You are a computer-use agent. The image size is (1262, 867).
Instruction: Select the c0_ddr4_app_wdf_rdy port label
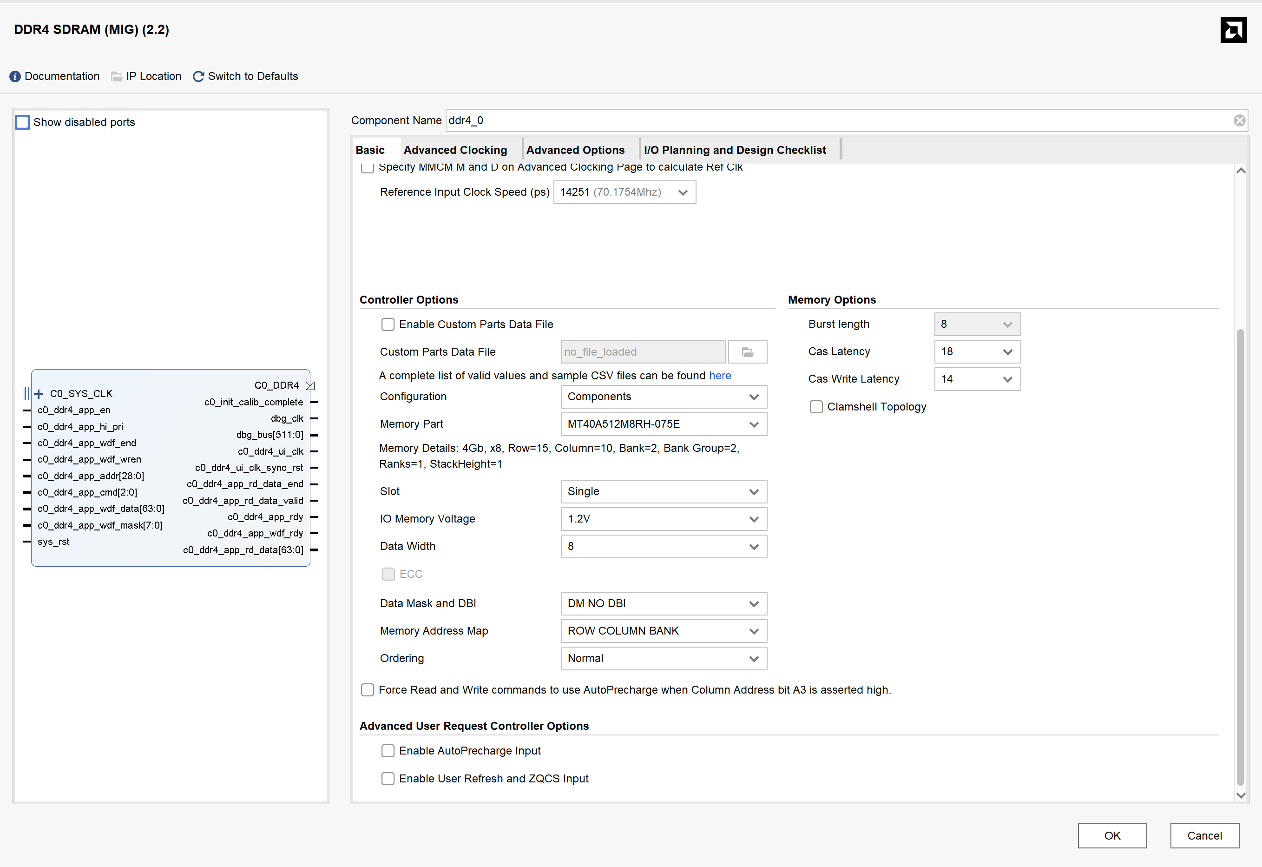point(255,534)
